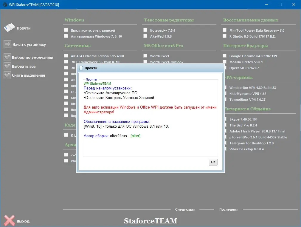Open the [alter] link in the dialog
The height and width of the screenshot is (227, 301).
tap(135, 136)
